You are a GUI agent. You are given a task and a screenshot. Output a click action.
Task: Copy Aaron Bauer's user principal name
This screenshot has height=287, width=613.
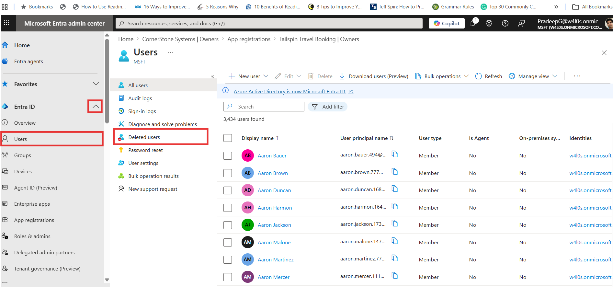pyautogui.click(x=394, y=154)
